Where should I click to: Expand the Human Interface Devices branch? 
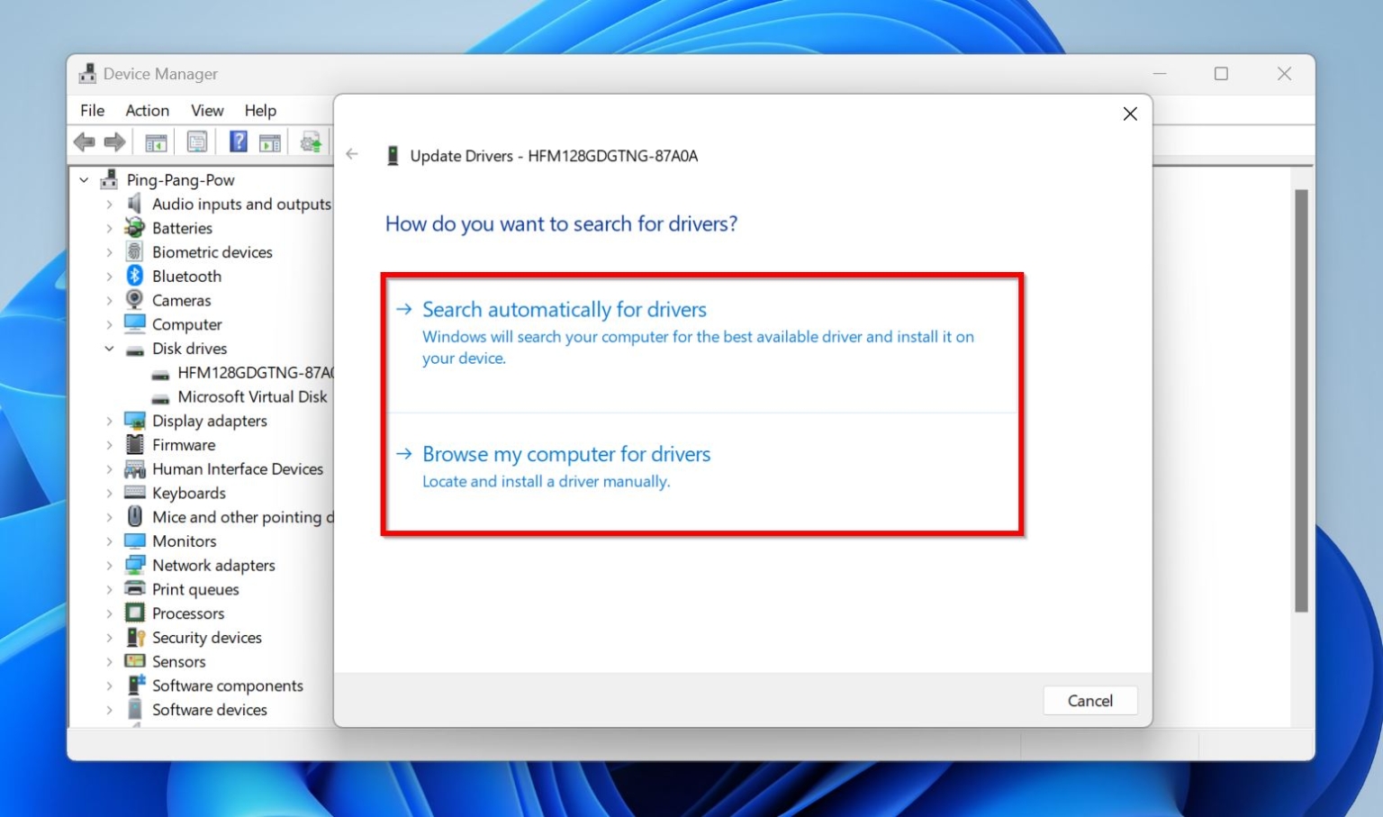(x=108, y=468)
